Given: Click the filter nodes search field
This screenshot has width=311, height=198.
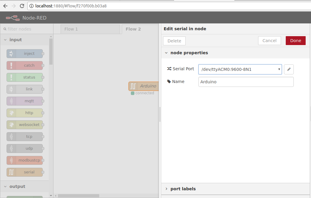Looking at the screenshot, I should 27,29.
